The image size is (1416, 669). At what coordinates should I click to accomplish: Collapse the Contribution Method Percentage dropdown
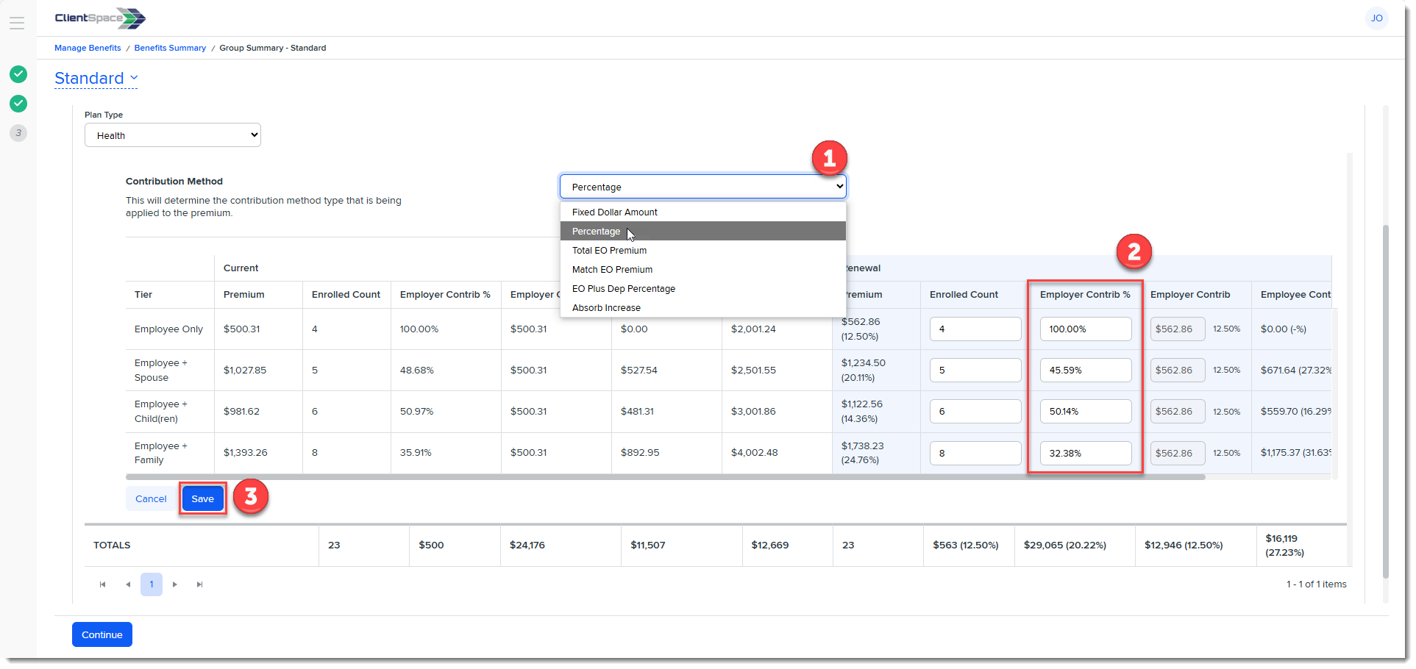coord(702,187)
